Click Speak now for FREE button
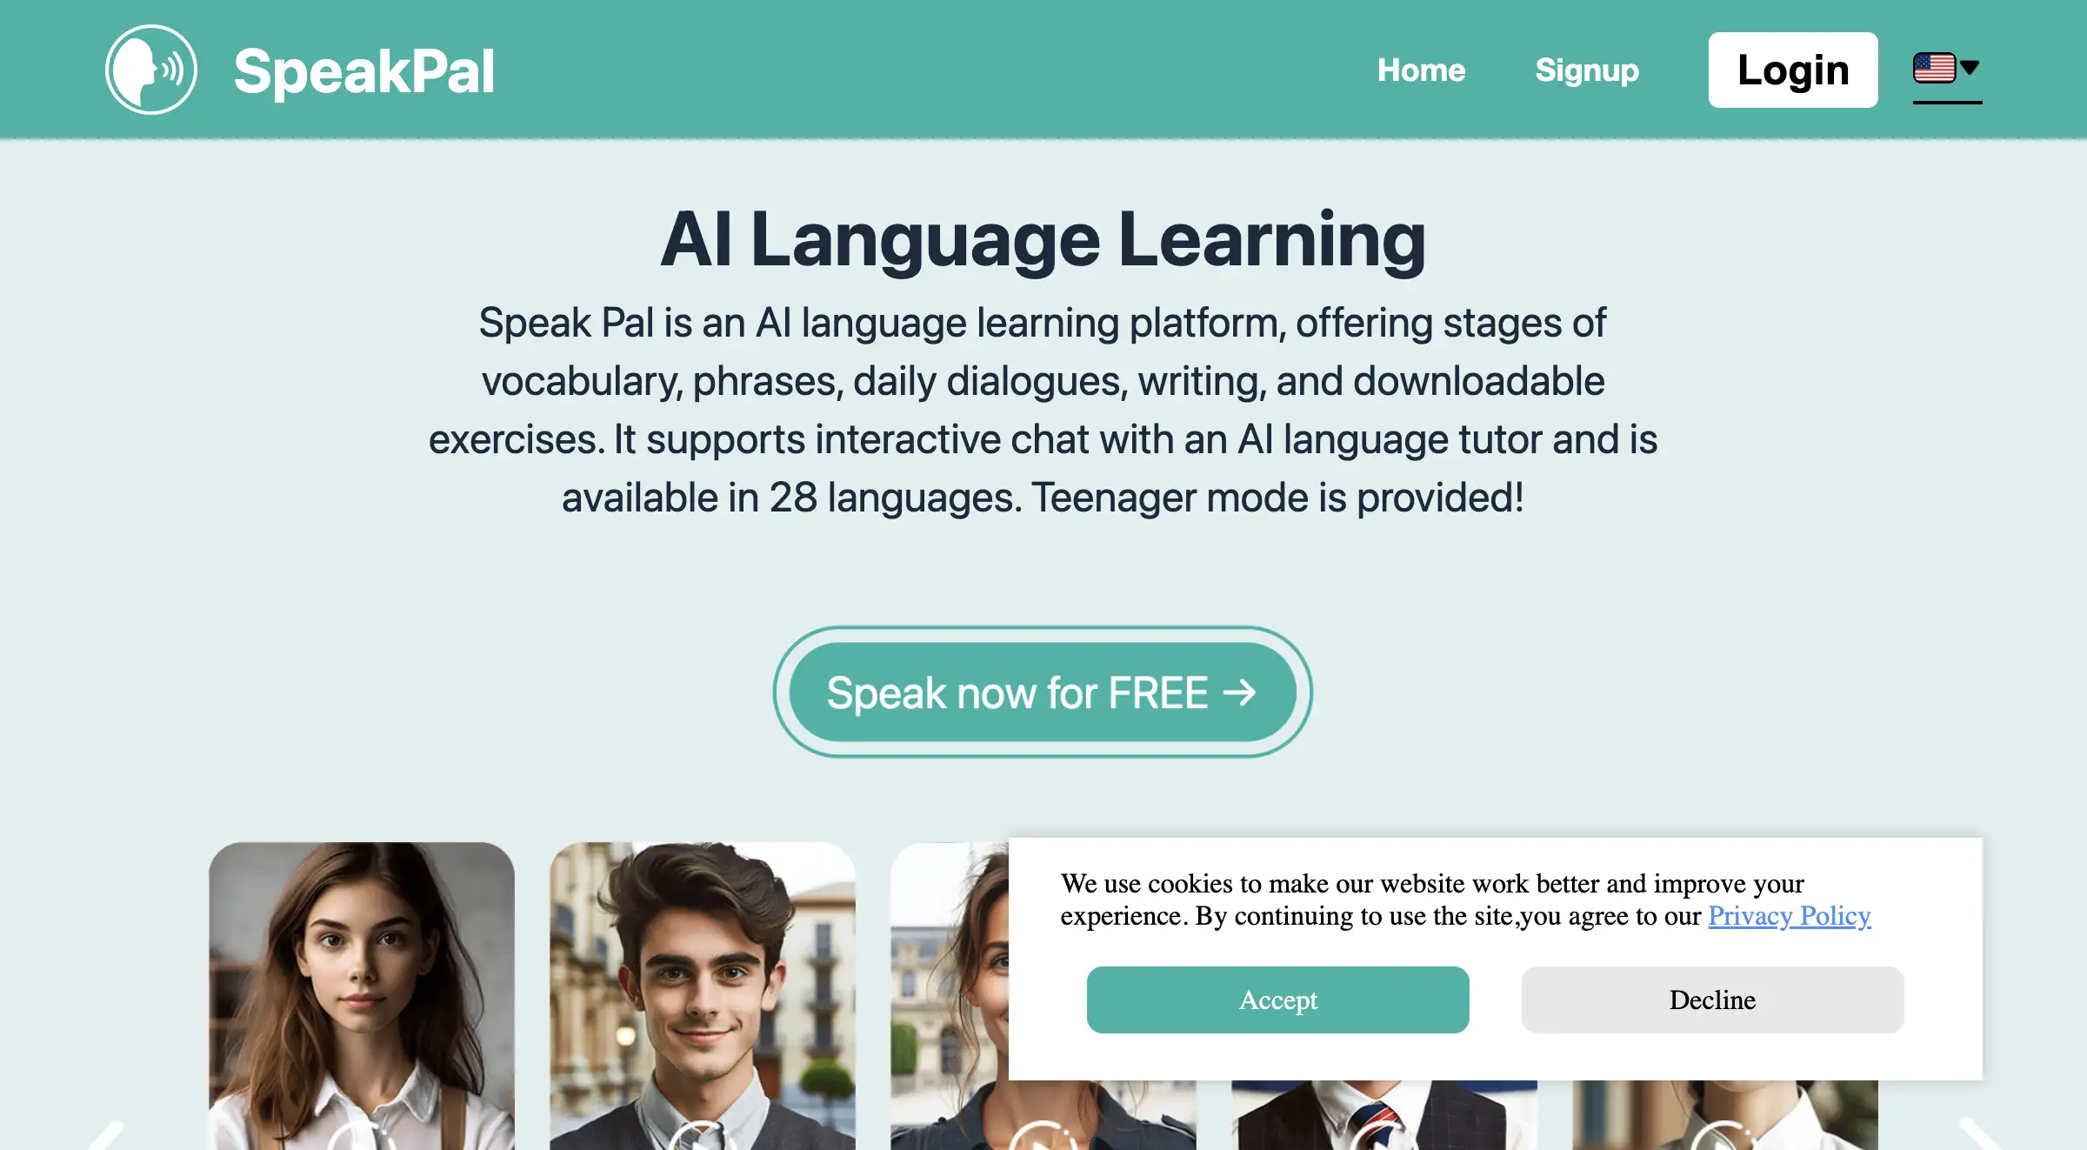Viewport: 2087px width, 1150px height. point(1042,694)
